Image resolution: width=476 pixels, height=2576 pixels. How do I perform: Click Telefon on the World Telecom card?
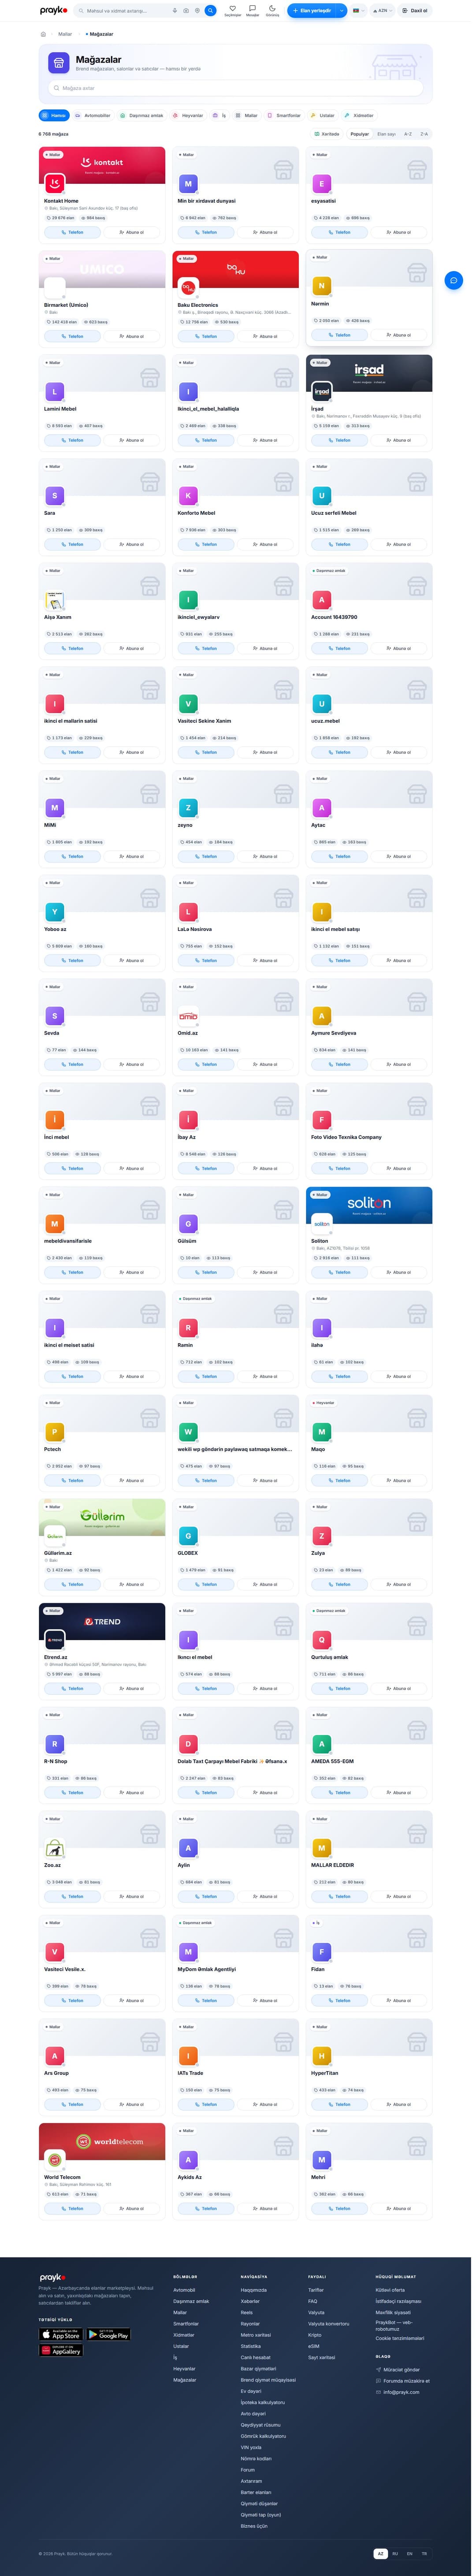coord(72,2208)
